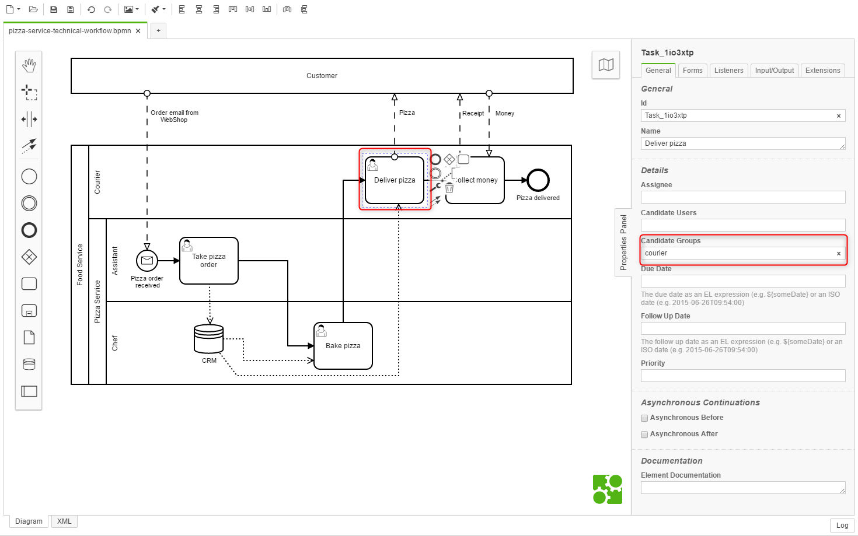
Task: Select the lasso selection tool
Action: point(29,92)
